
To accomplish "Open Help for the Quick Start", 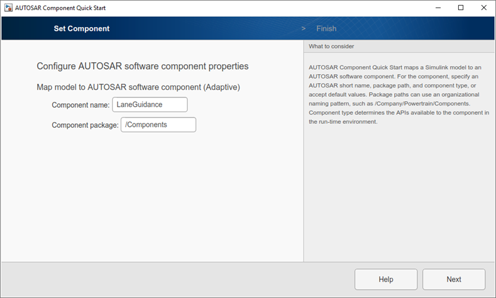I will pos(386,279).
